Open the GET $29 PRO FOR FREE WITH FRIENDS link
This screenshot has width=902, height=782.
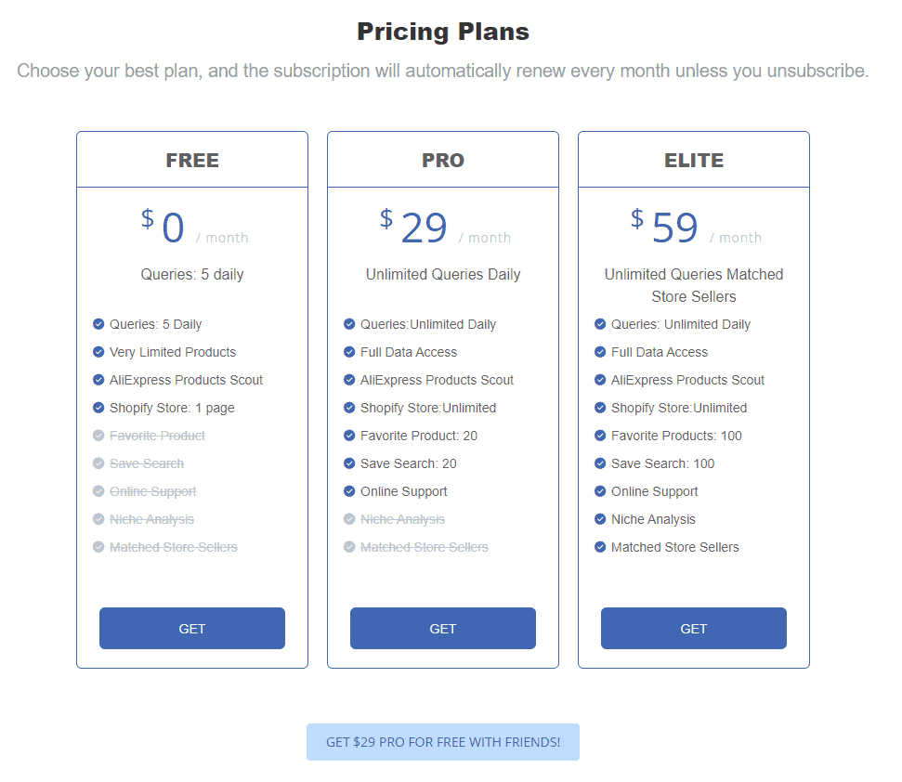coord(442,742)
